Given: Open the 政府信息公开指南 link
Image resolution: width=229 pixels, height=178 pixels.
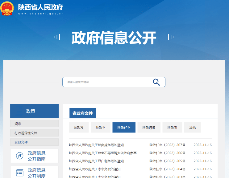Looking at the screenshot, I should coord(36,156).
